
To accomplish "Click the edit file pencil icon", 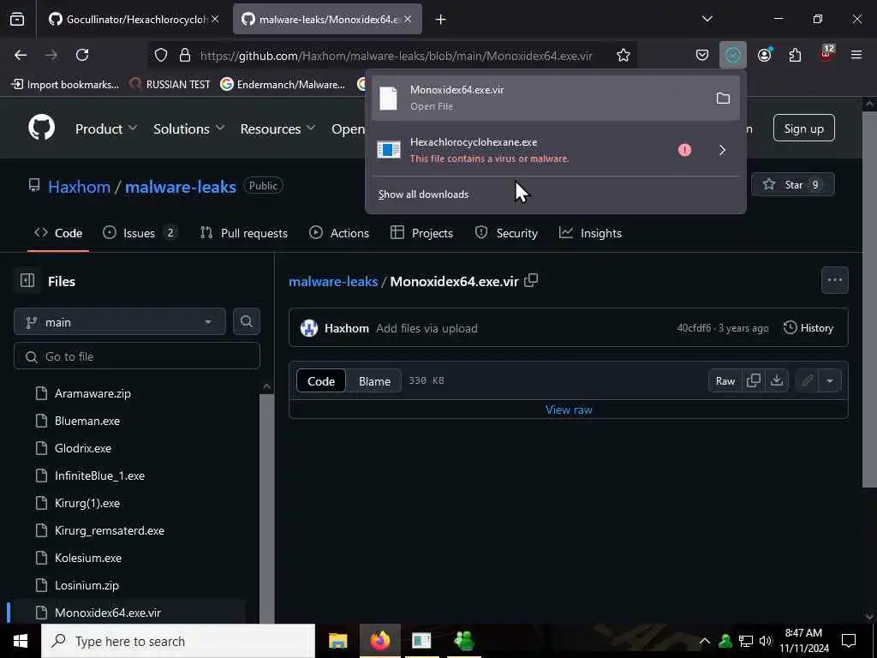I will [807, 380].
